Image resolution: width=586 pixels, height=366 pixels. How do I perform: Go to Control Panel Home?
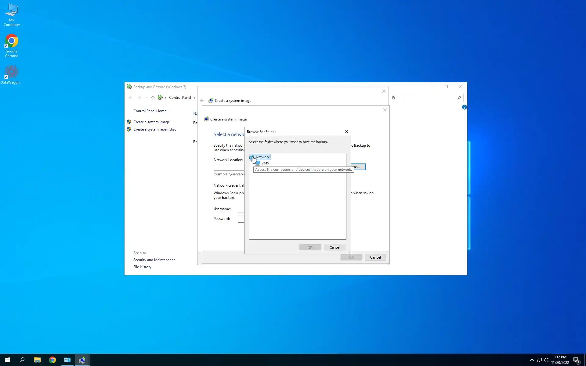150,111
